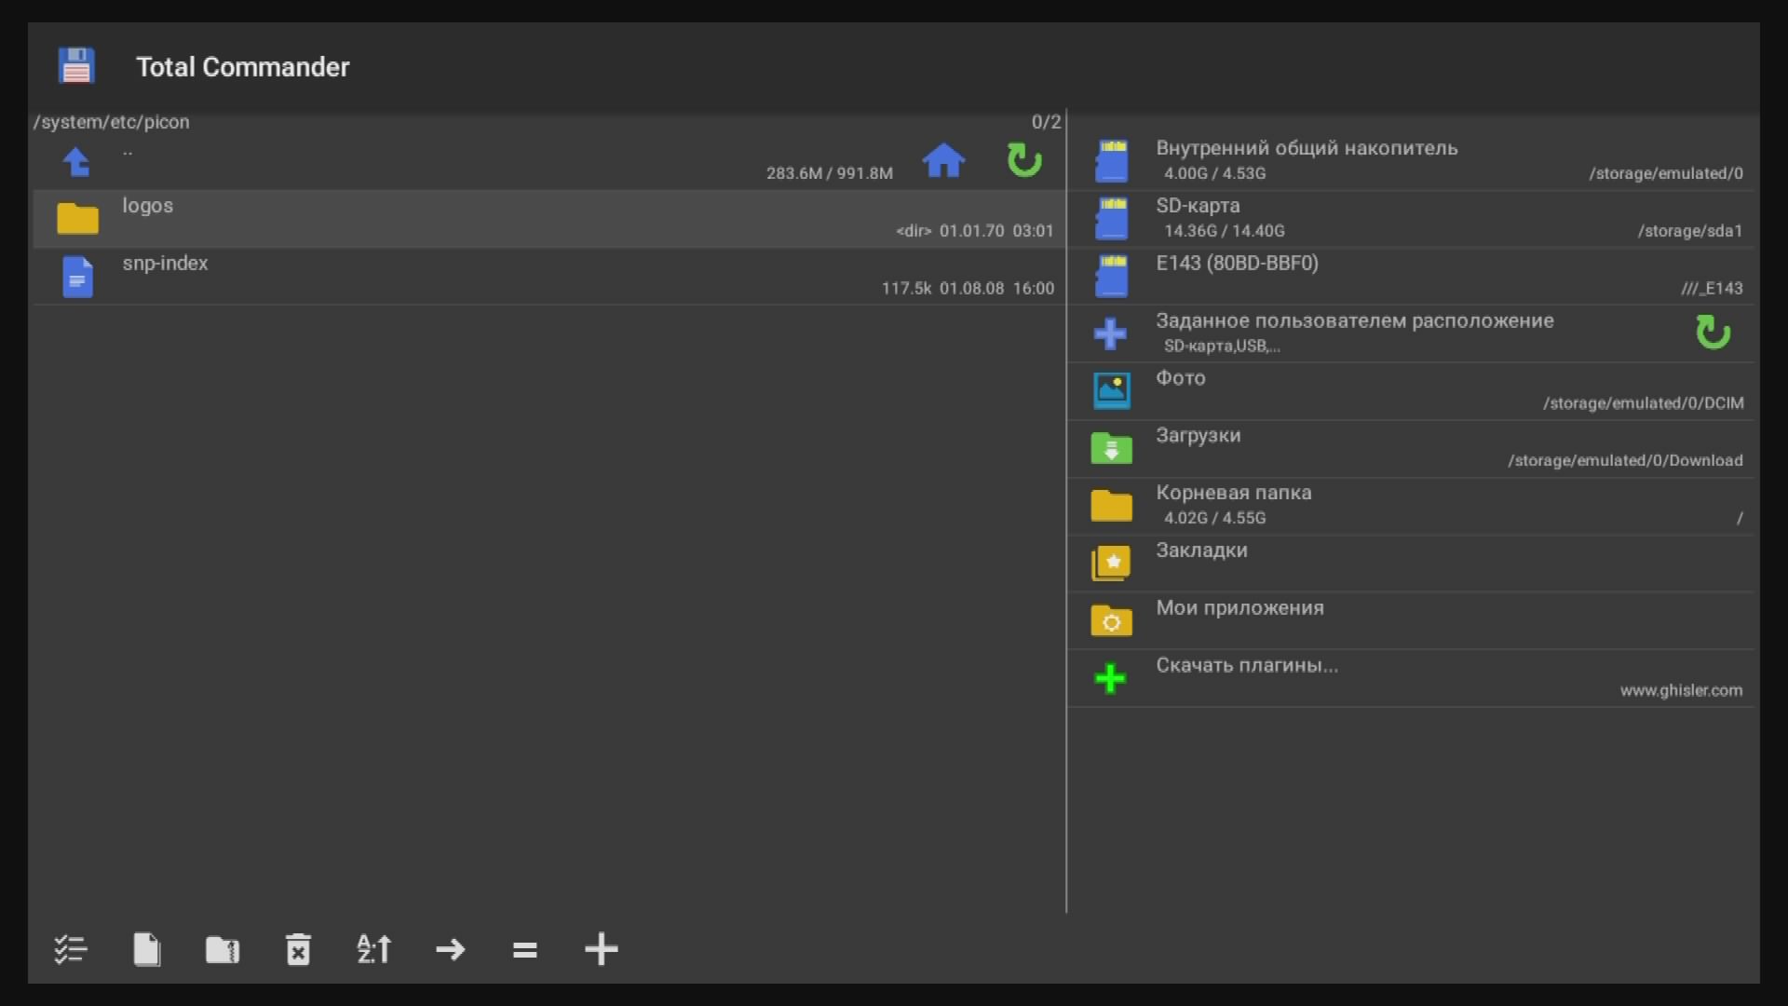
Task: Open the Корневая папка folder icon
Action: coord(1112,505)
